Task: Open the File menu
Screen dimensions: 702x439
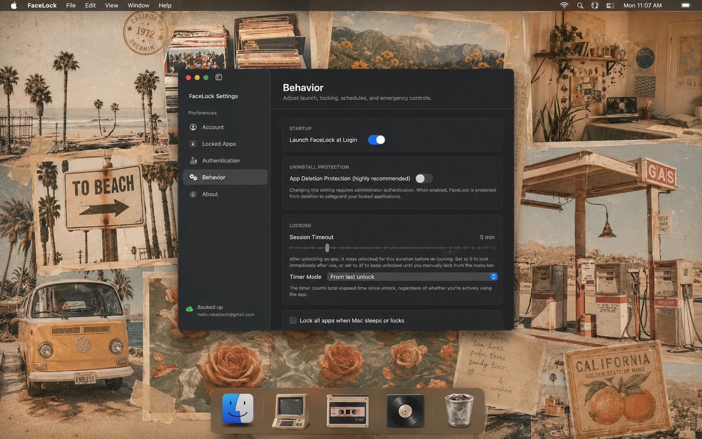Action: click(x=71, y=5)
